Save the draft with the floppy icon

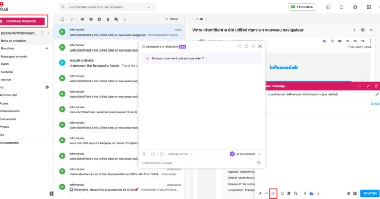tap(355, 193)
